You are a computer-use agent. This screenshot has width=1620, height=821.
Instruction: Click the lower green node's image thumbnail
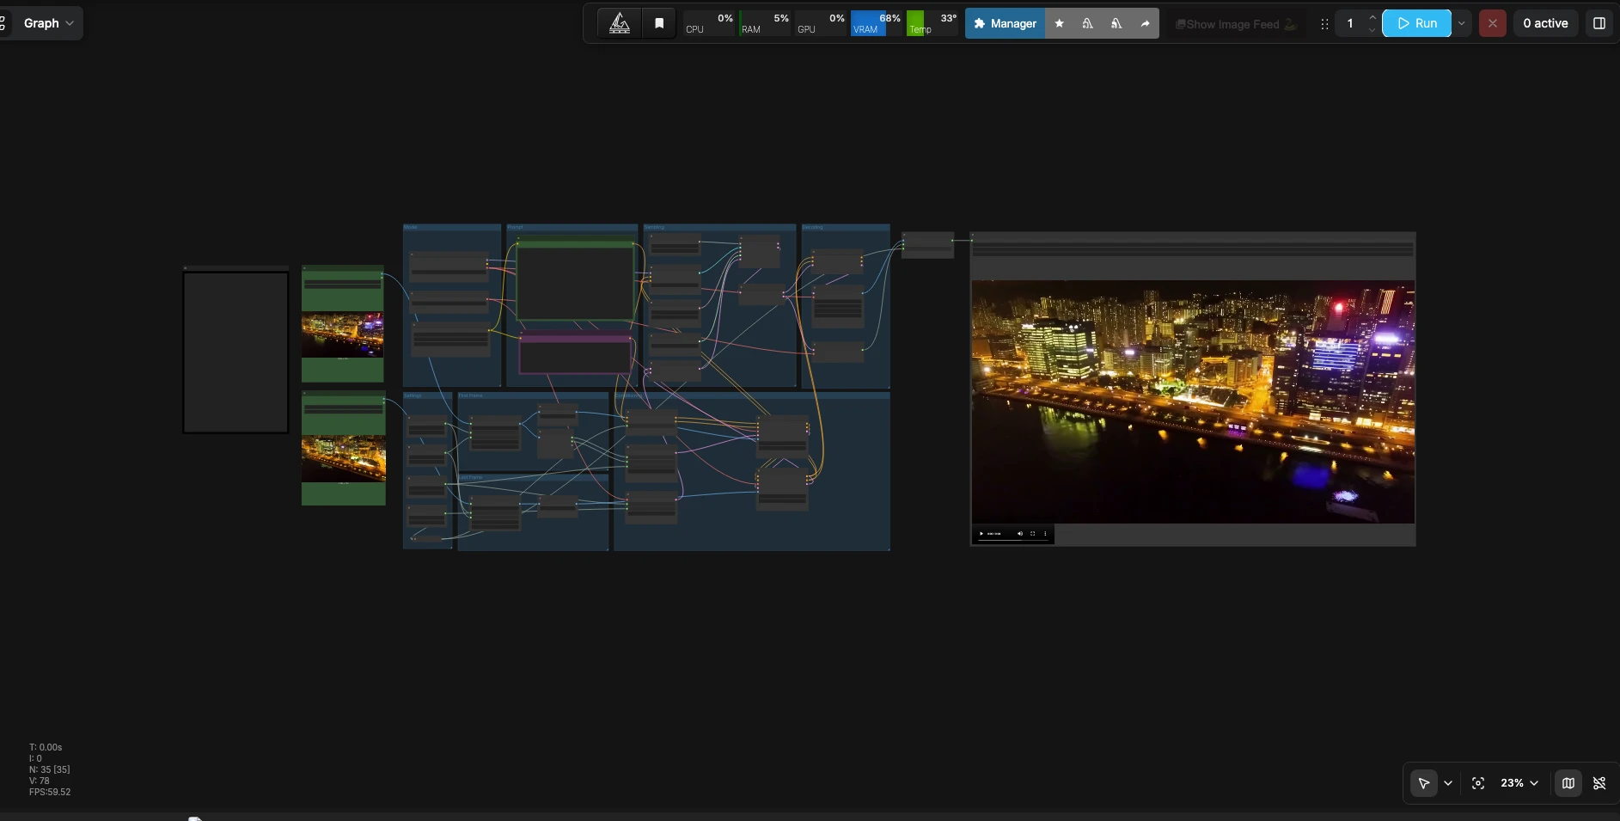344,459
